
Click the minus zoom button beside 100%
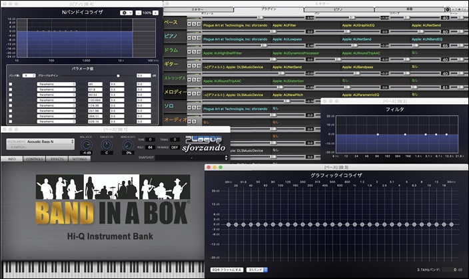click(x=138, y=13)
